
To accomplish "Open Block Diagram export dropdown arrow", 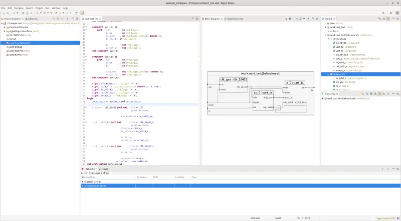I will click(304, 19).
